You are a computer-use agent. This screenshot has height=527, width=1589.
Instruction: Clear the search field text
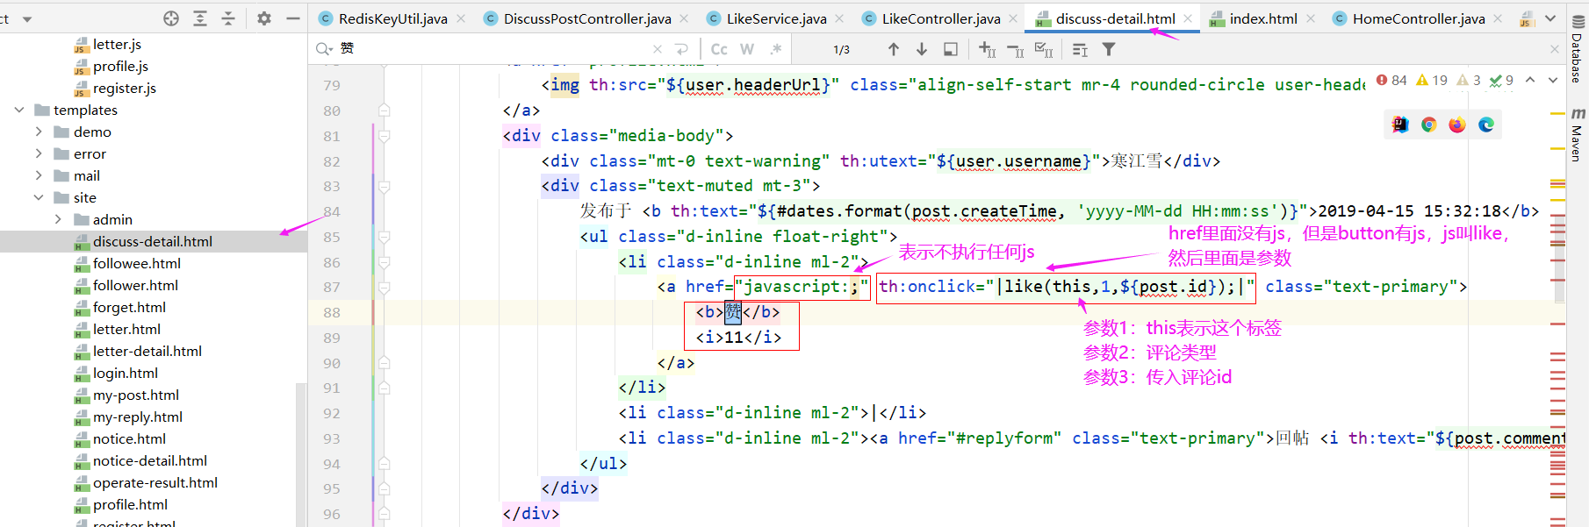(658, 49)
